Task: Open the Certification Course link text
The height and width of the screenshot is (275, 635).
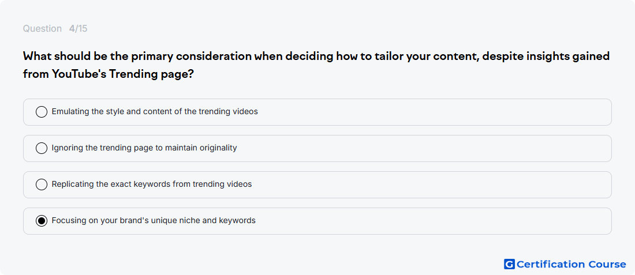Action: [x=571, y=264]
